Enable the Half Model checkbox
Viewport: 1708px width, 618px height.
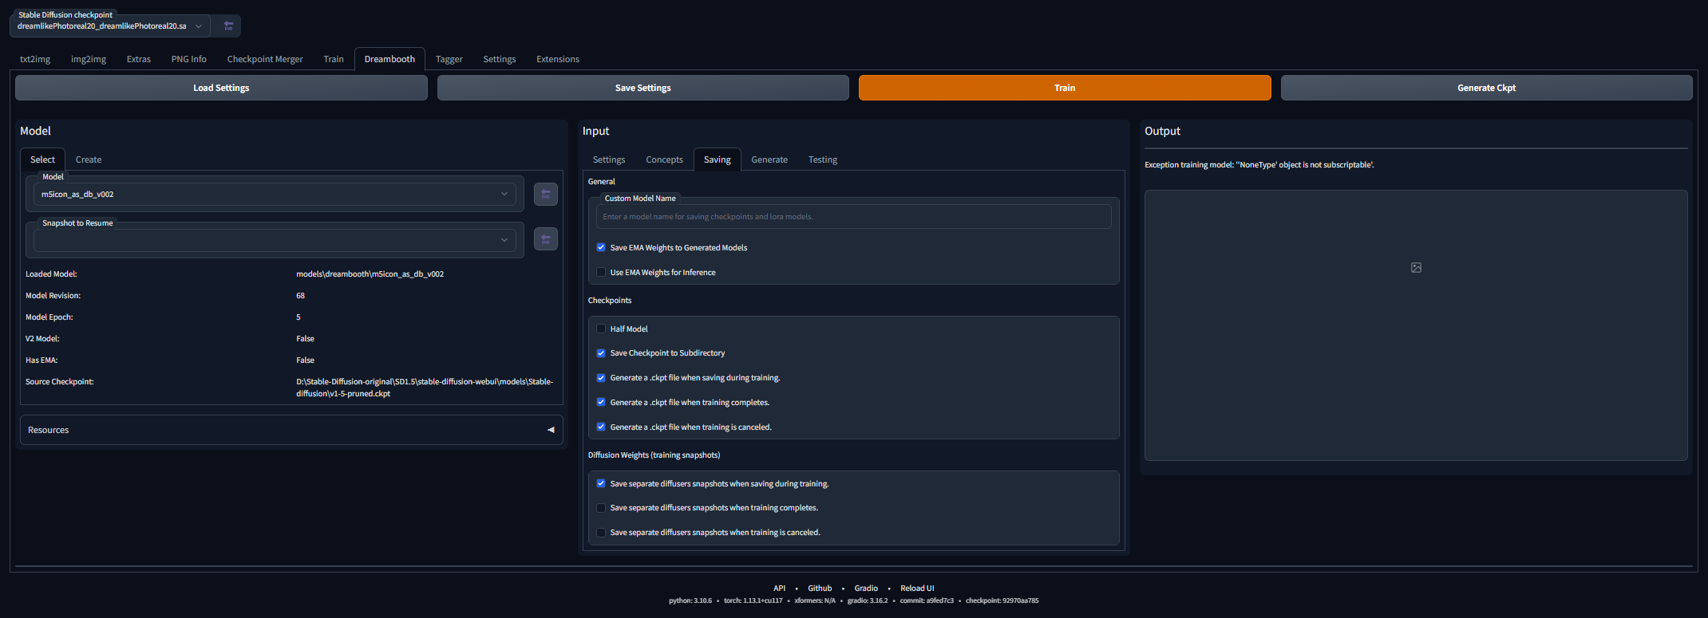point(601,329)
